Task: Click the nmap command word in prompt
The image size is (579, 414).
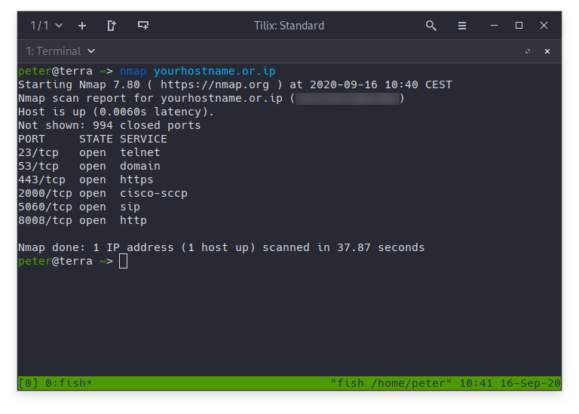Action: click(133, 71)
